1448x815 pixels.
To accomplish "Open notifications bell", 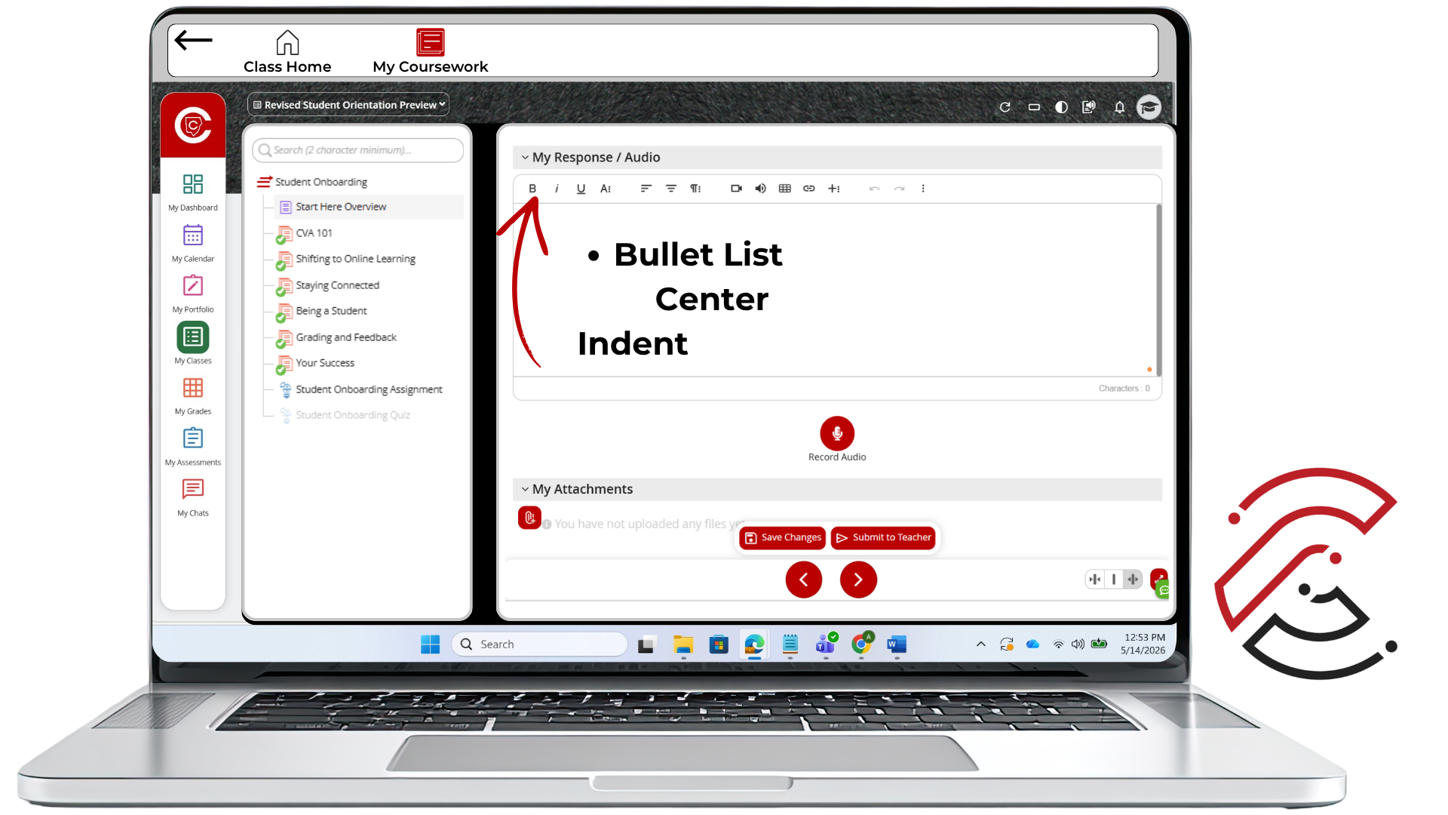I will click(1119, 107).
